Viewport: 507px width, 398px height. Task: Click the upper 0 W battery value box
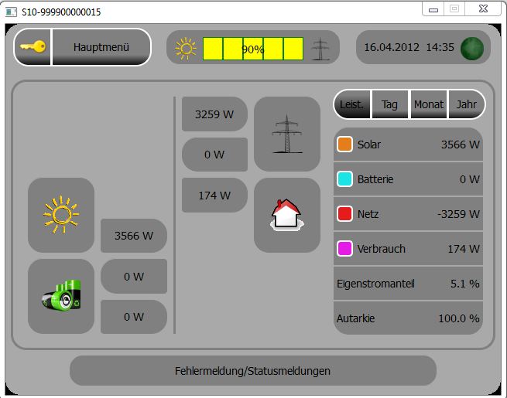134,277
